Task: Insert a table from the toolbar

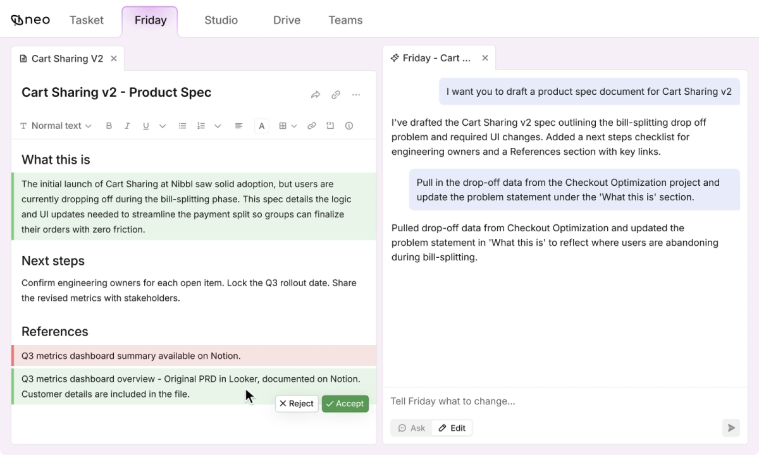Action: pyautogui.click(x=283, y=126)
